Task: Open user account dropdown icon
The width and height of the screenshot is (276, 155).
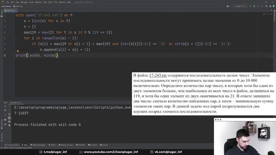Action: [x=228, y=6]
